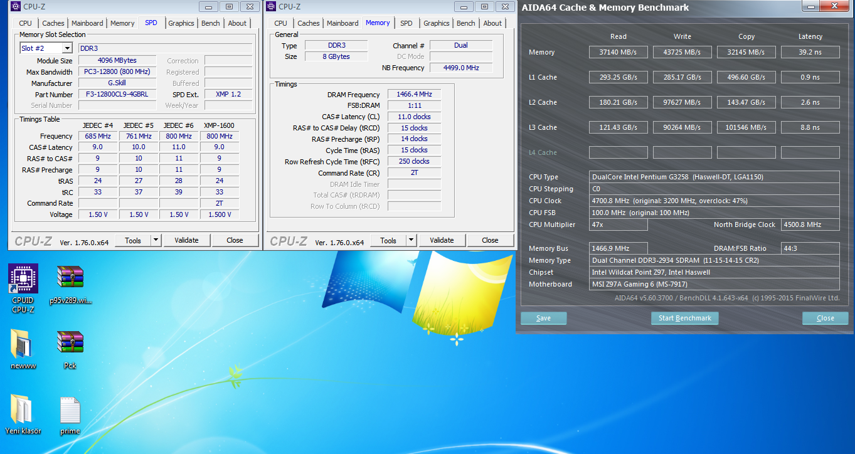This screenshot has height=454, width=855.
Task: Open Graphics tab in SPD window
Action: click(181, 23)
